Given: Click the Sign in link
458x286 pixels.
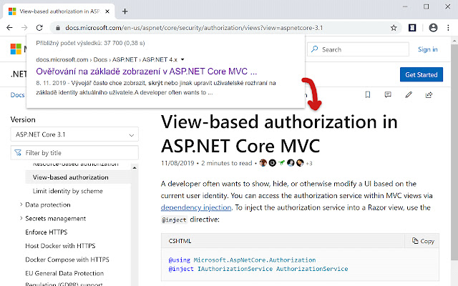Looking at the screenshot, I should pos(428,49).
